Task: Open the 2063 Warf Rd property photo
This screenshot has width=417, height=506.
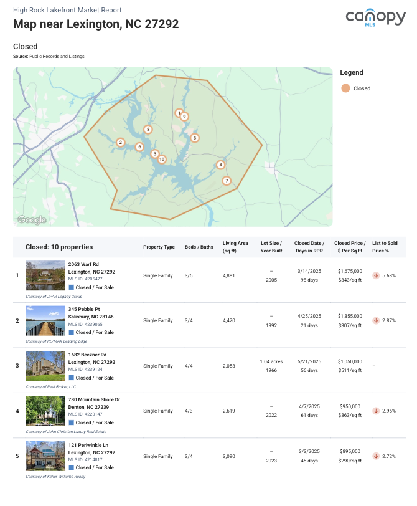Action: point(45,275)
